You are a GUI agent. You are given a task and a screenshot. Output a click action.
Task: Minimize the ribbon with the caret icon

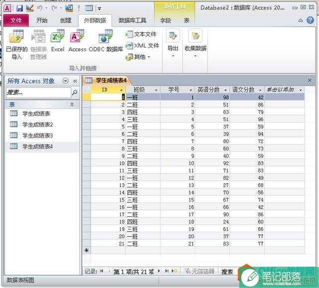pos(300,20)
